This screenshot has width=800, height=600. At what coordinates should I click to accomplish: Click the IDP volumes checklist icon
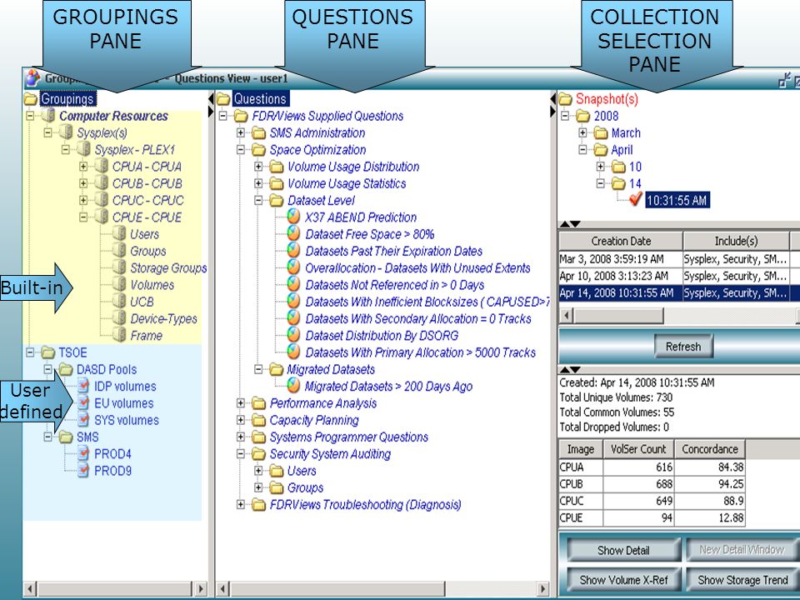83,386
